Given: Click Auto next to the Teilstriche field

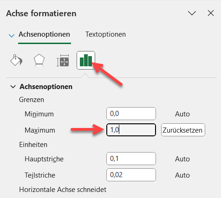Looking at the screenshot, I should [182, 175].
